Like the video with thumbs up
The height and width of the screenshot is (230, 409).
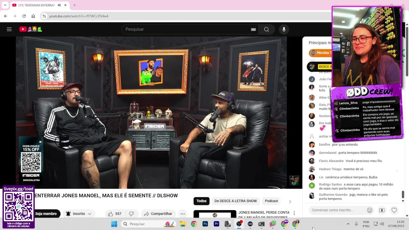(x=114, y=214)
